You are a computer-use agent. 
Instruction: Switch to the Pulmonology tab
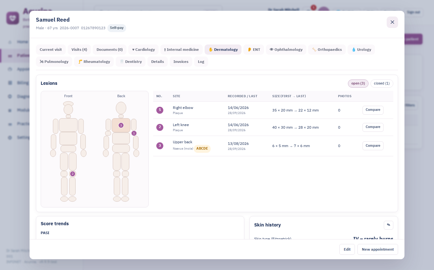[x=54, y=62]
